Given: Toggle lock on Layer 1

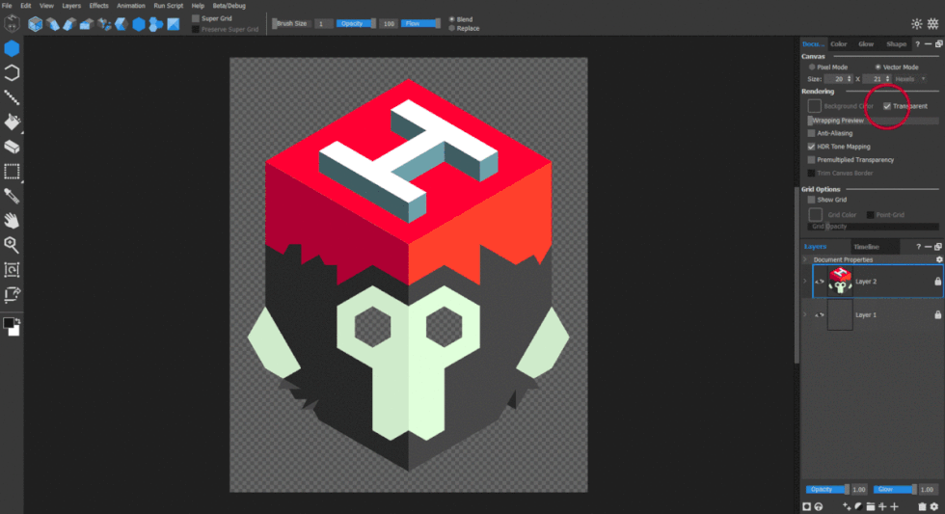Looking at the screenshot, I should [937, 314].
